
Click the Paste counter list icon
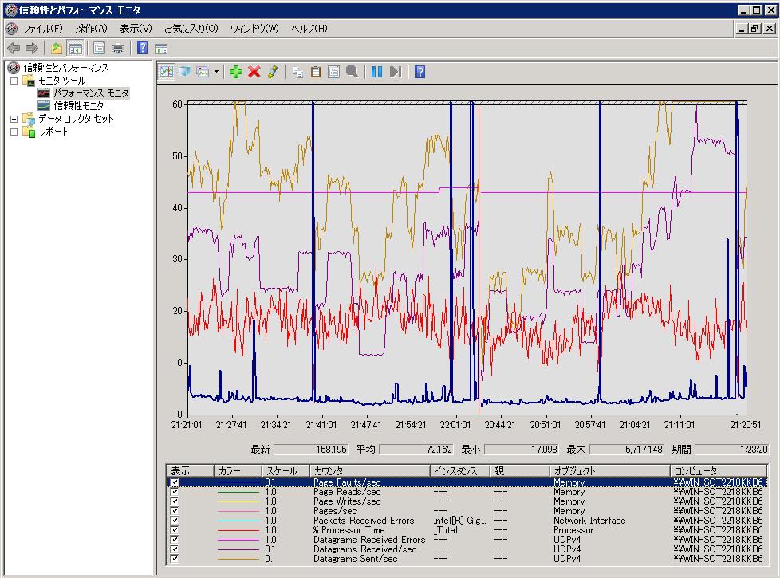click(316, 72)
